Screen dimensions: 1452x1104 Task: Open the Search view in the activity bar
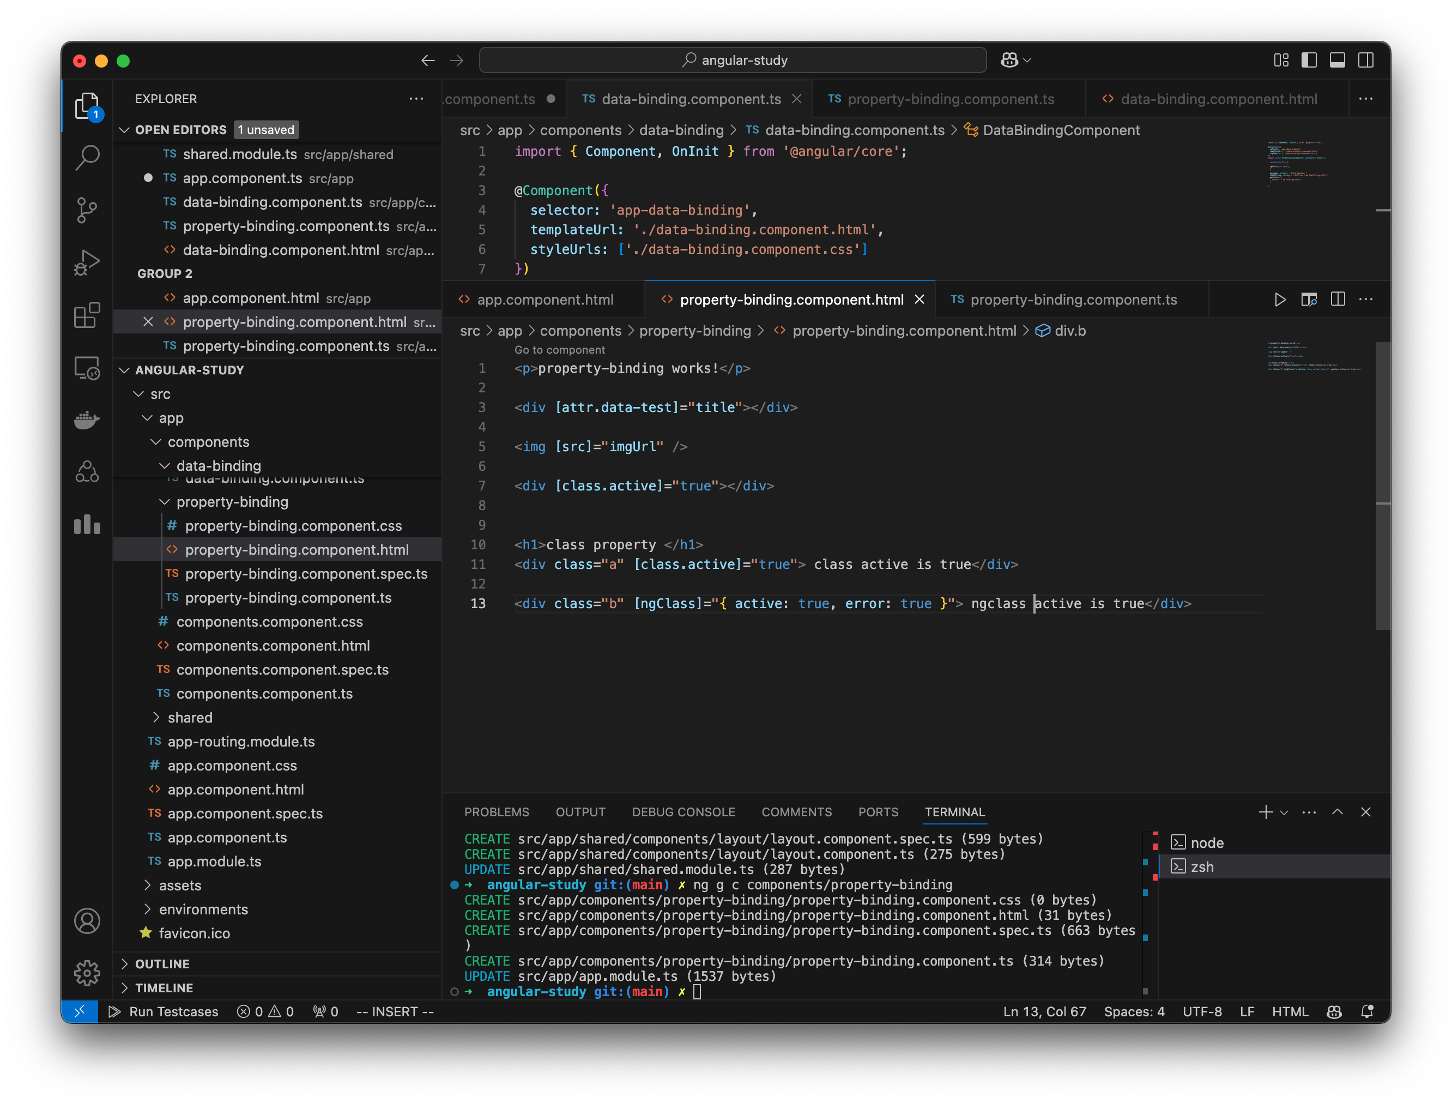87,157
